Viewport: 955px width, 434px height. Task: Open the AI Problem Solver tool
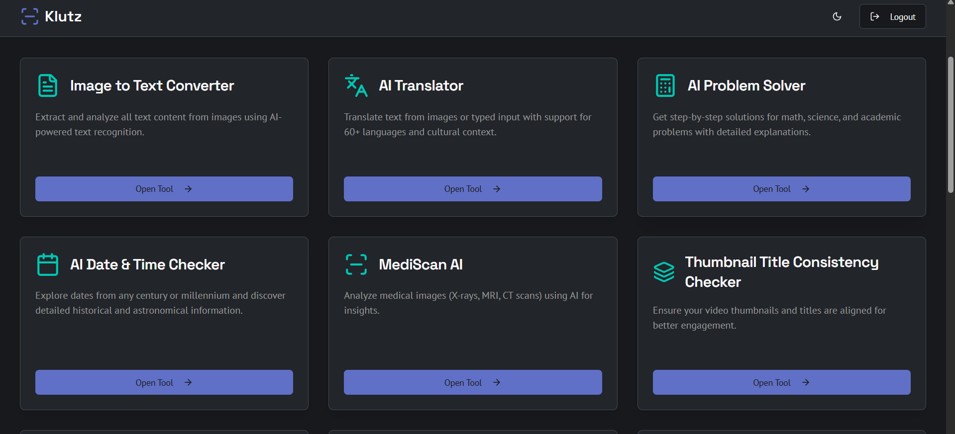(781, 189)
